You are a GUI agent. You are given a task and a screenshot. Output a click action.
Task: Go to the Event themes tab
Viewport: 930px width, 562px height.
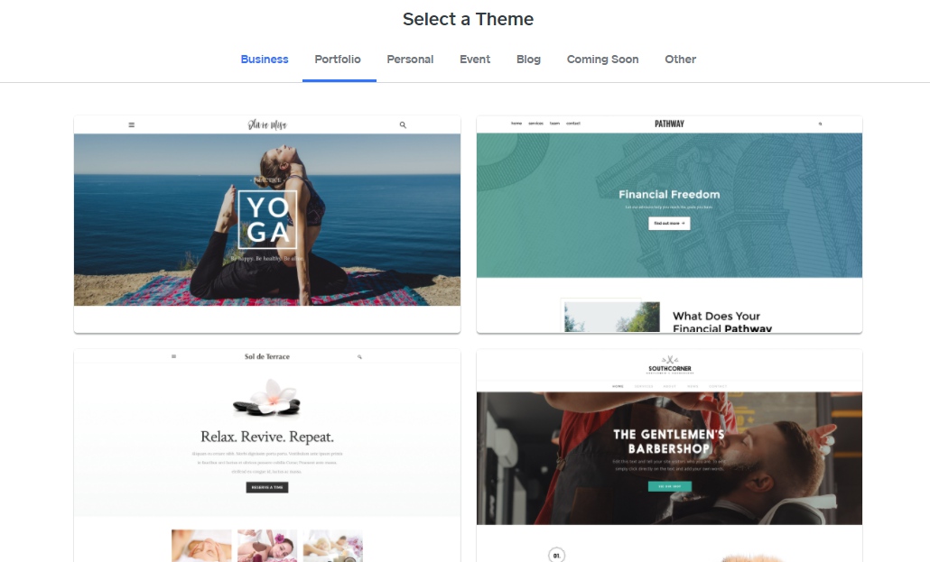[475, 60]
